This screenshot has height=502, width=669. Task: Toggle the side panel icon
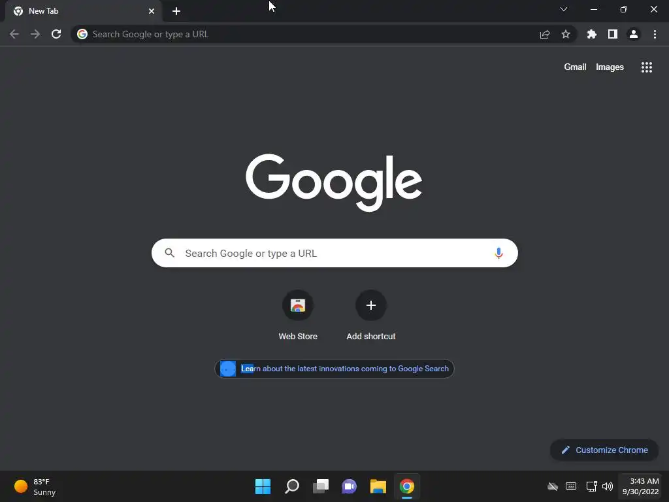(613, 34)
